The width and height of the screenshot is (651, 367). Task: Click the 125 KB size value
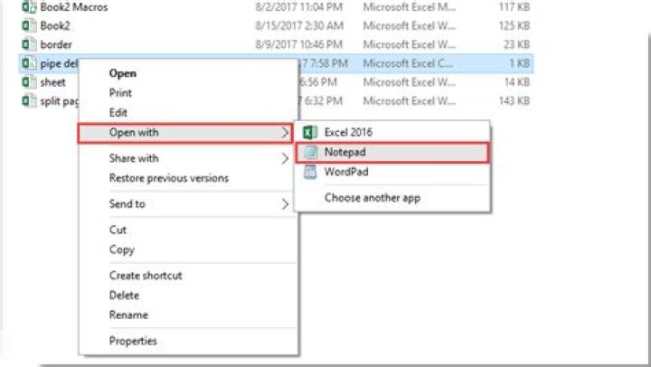tap(514, 25)
